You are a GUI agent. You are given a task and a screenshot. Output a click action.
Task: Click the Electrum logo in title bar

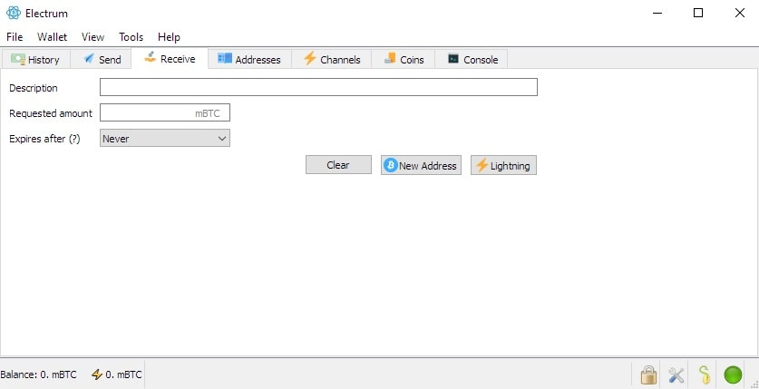click(x=14, y=14)
